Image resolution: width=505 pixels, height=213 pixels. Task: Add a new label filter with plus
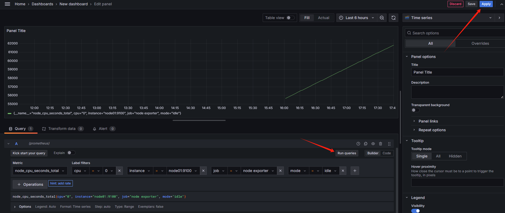coord(355,171)
